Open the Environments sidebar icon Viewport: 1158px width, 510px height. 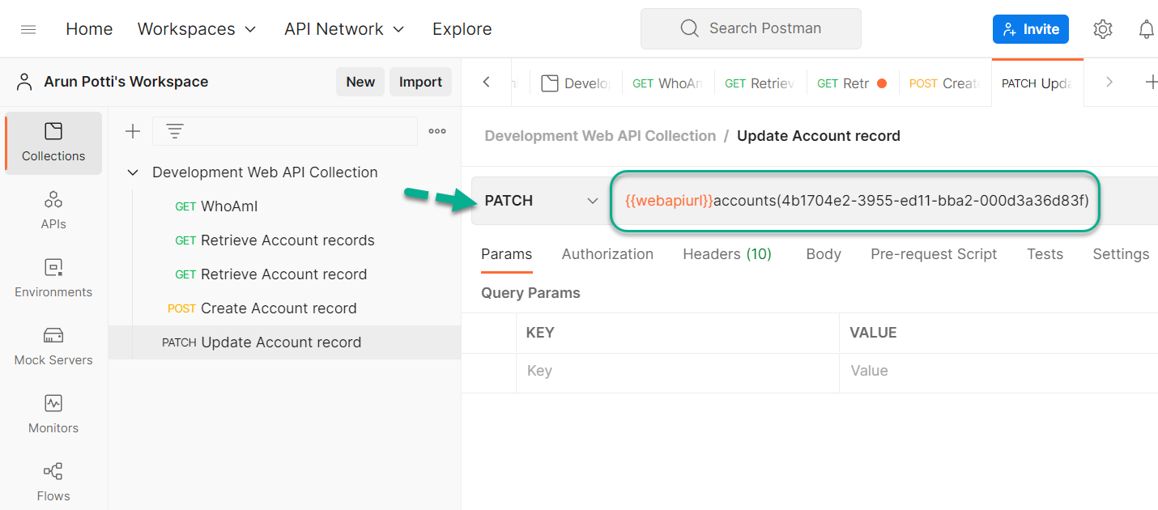point(53,278)
